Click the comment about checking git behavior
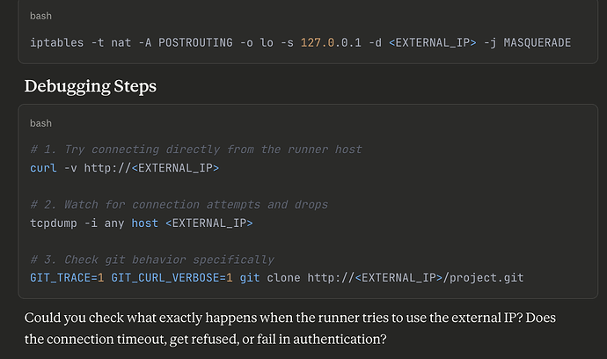 coord(151,260)
